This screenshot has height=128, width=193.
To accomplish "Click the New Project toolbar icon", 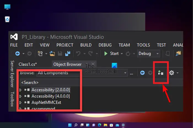I will (40, 54).
